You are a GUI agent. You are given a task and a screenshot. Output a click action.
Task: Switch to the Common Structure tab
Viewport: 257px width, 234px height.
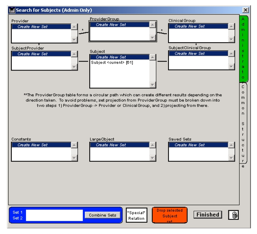(243, 125)
